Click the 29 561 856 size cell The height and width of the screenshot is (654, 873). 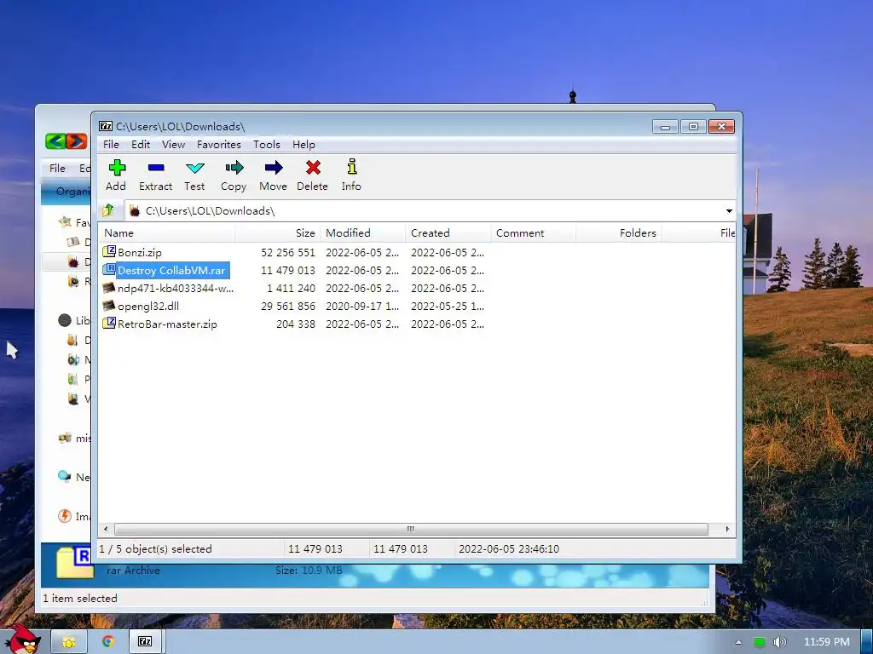tap(288, 306)
